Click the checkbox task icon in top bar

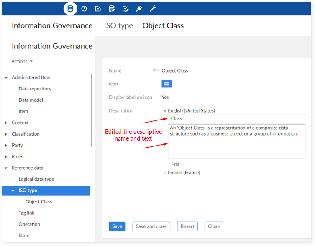click(97, 8)
